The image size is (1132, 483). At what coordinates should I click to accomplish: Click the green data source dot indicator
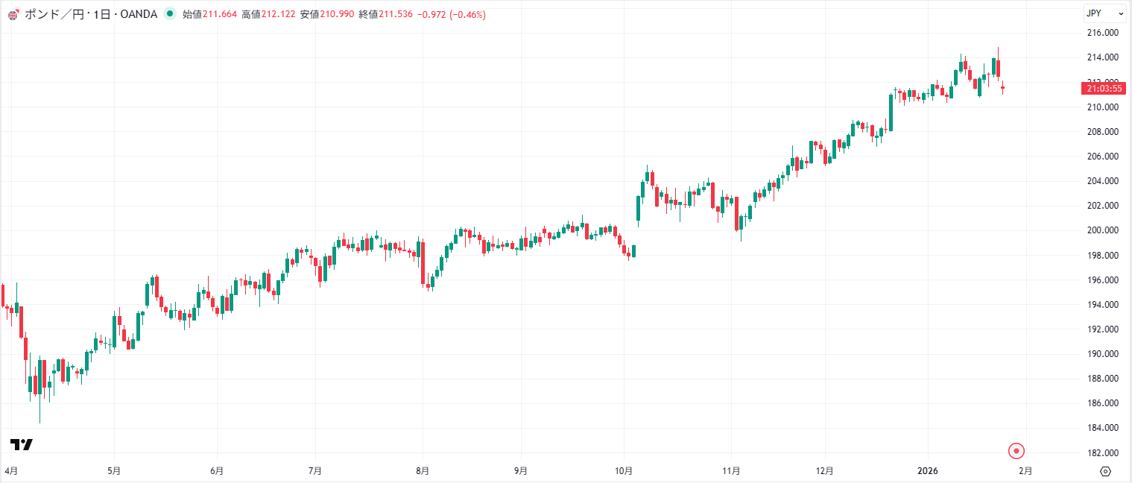coord(170,13)
